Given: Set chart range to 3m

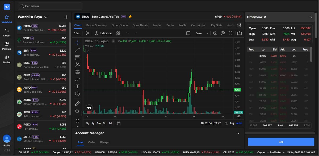Looking at the screenshot, I should (x=99, y=123).
